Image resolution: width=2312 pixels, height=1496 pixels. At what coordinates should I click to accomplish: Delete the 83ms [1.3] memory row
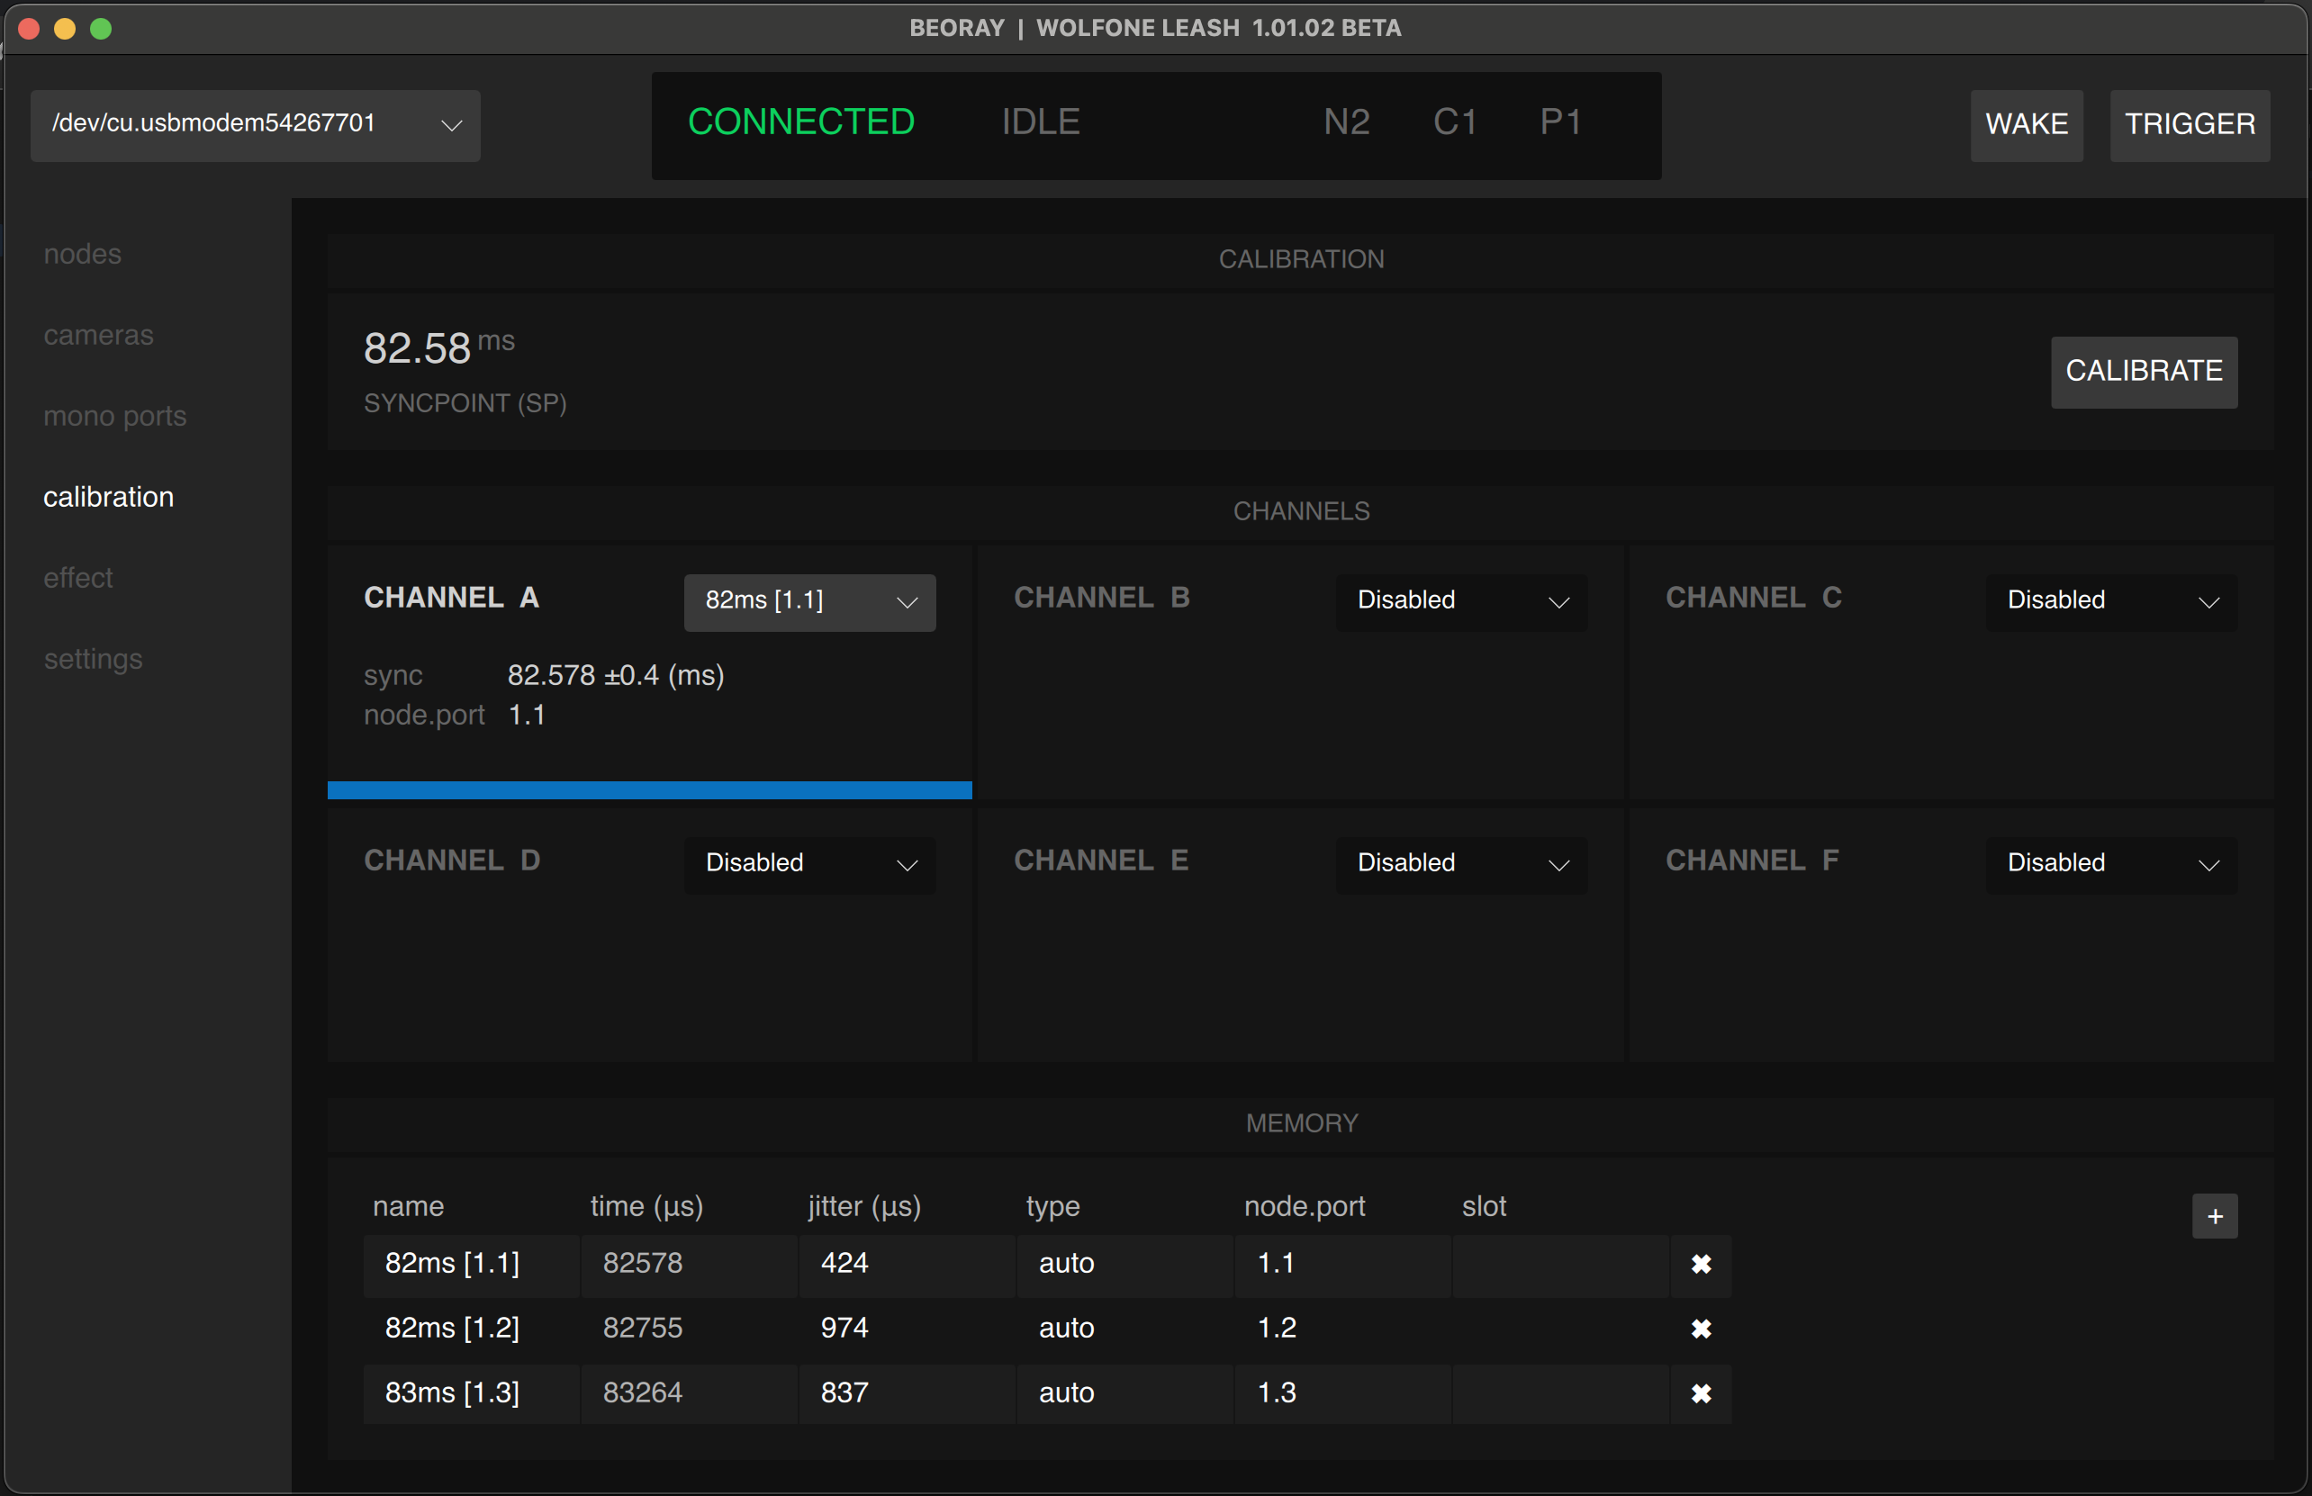pyautogui.click(x=1700, y=1394)
